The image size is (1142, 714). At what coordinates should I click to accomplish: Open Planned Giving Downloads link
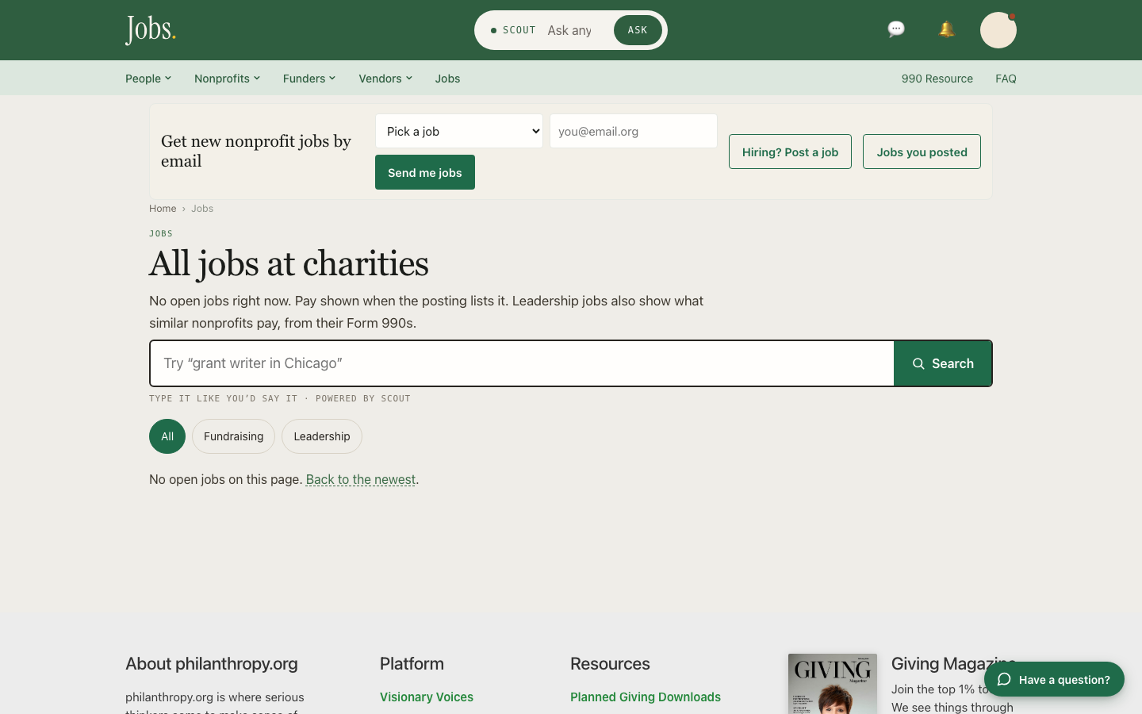coord(646,697)
